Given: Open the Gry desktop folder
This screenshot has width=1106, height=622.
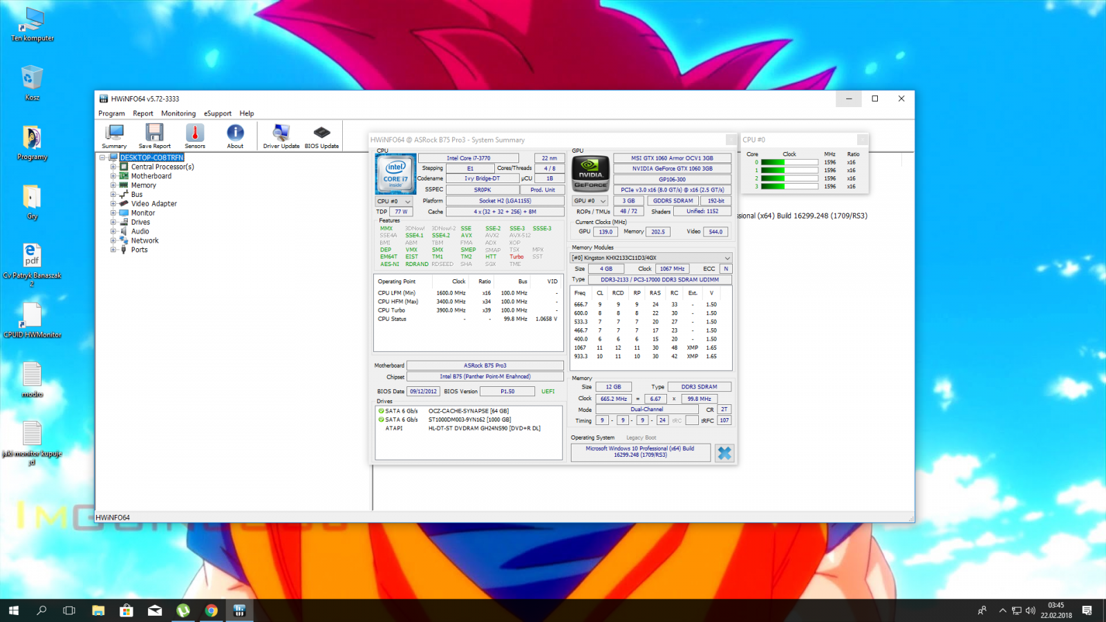Looking at the screenshot, I should tap(32, 202).
